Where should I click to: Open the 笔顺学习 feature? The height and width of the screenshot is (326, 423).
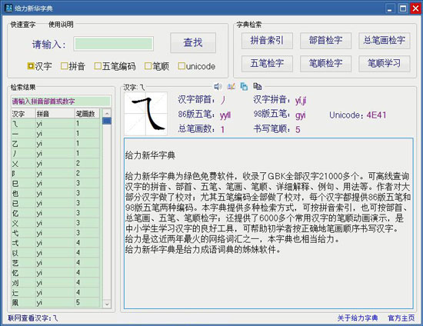(384, 64)
